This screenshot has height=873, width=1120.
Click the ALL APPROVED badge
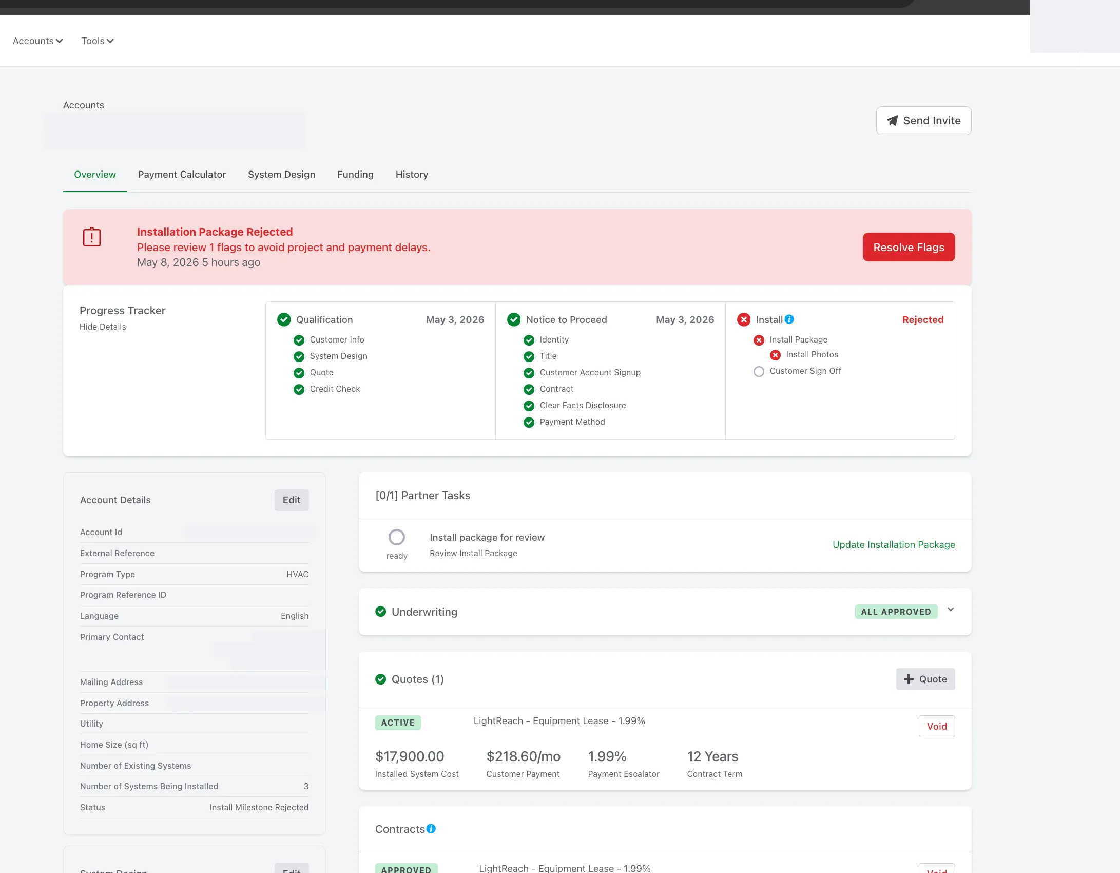pos(896,612)
